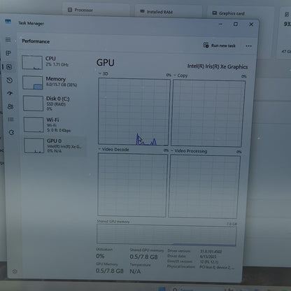Open the 3D engine dropdown

point(103,73)
